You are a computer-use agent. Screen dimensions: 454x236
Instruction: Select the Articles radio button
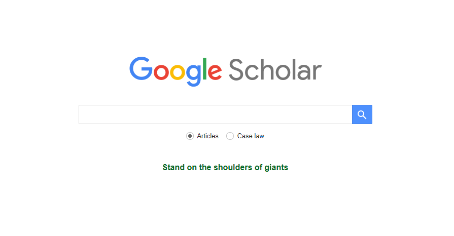pos(190,136)
